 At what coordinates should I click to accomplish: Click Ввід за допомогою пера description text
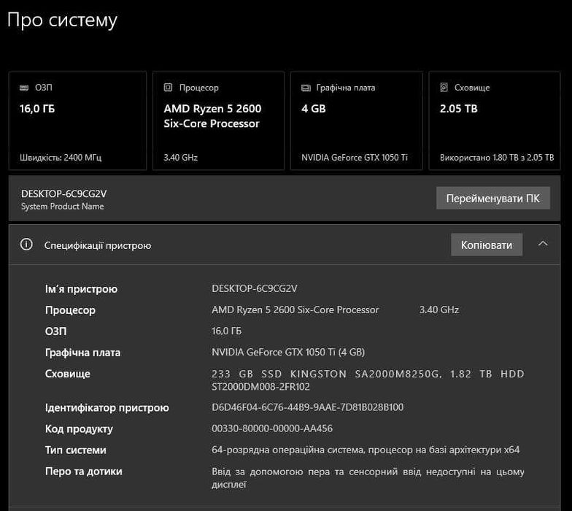point(368,477)
